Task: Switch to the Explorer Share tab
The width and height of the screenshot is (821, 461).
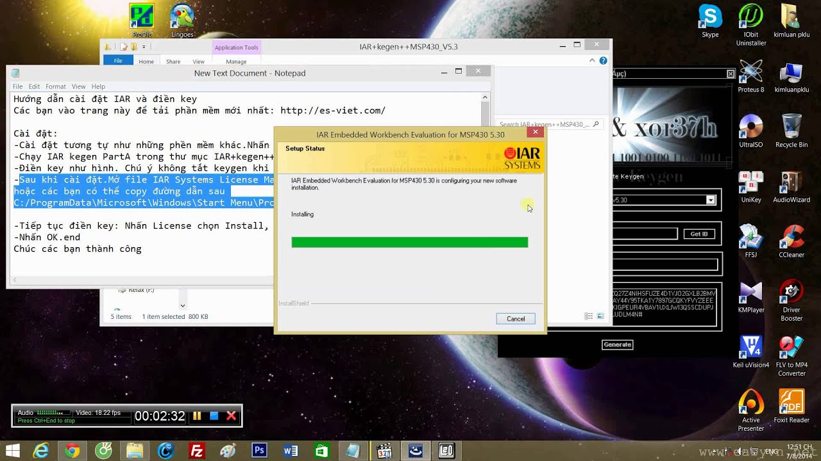Action: point(173,61)
